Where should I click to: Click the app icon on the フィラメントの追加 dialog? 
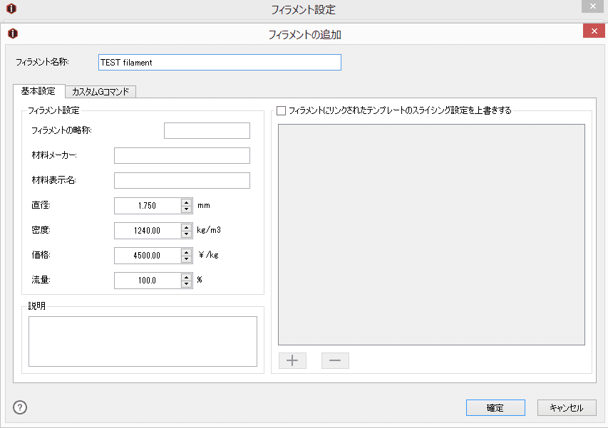tap(14, 33)
